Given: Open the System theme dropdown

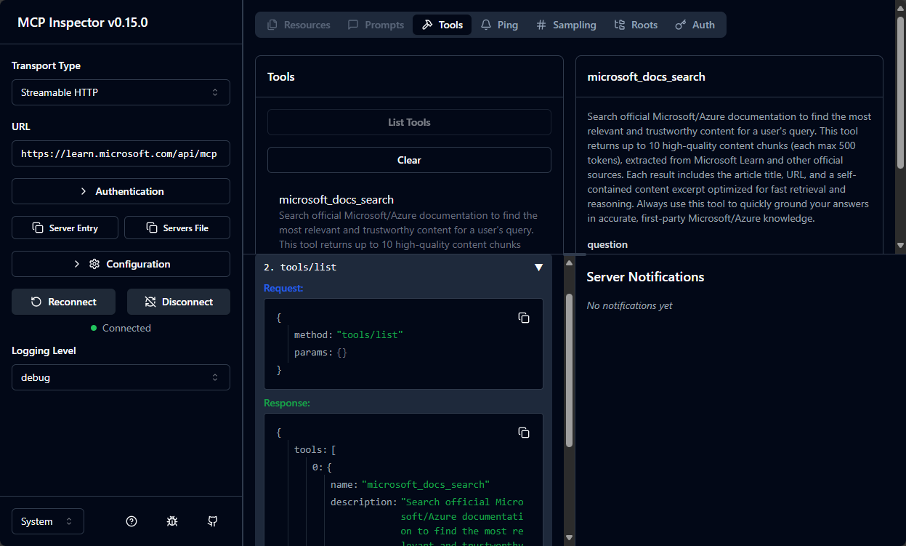Looking at the screenshot, I should 48,521.
